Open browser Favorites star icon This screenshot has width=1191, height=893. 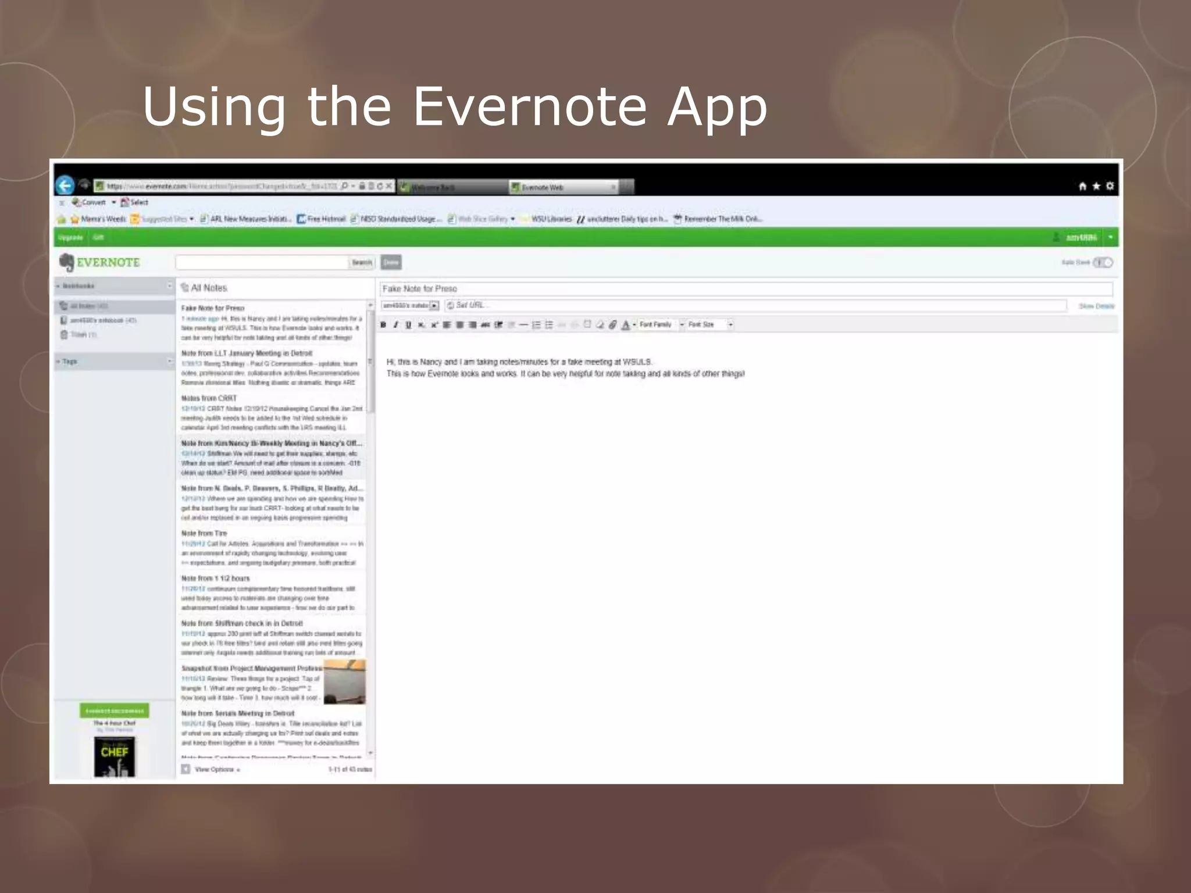(x=1096, y=186)
